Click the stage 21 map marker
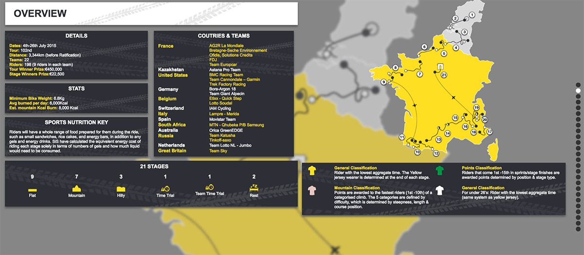The image size is (584, 255). click(444, 75)
